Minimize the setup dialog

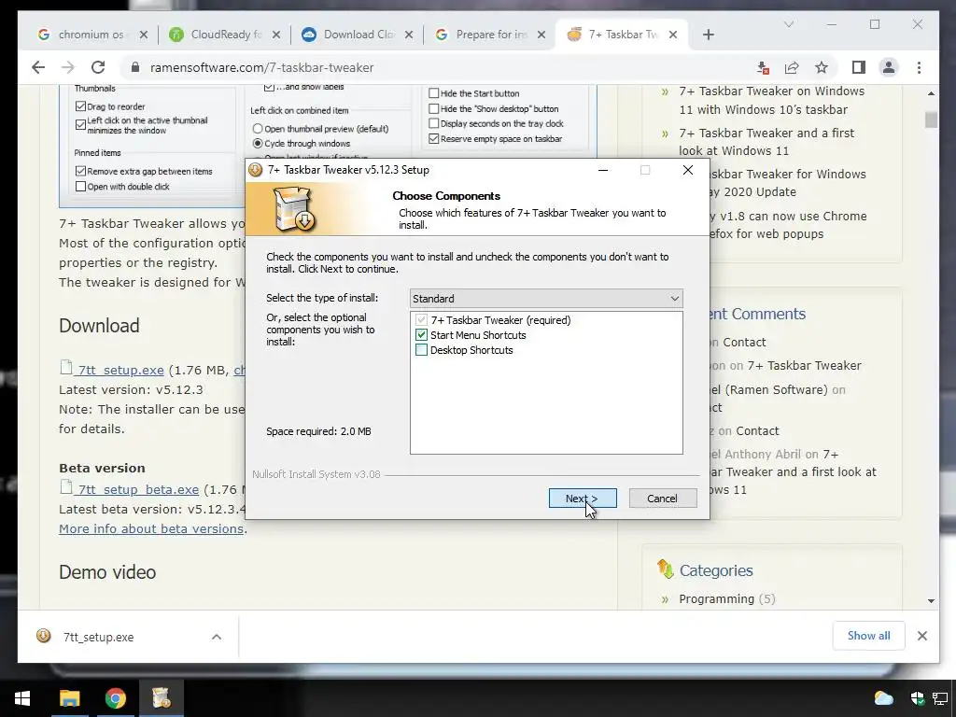tap(603, 170)
